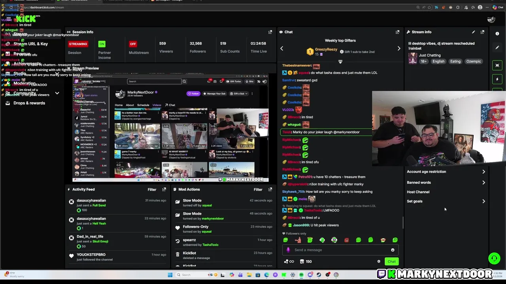Open GreezyReezy top gifter name
The image size is (506, 284).
(326, 50)
